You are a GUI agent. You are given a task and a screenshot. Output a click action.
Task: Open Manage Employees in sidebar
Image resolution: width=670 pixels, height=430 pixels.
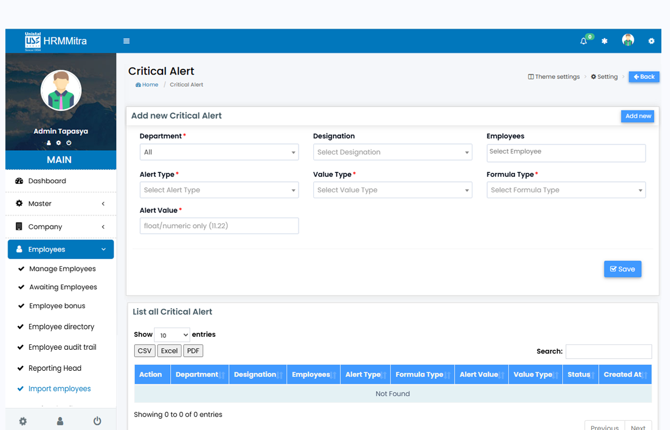[62, 269]
